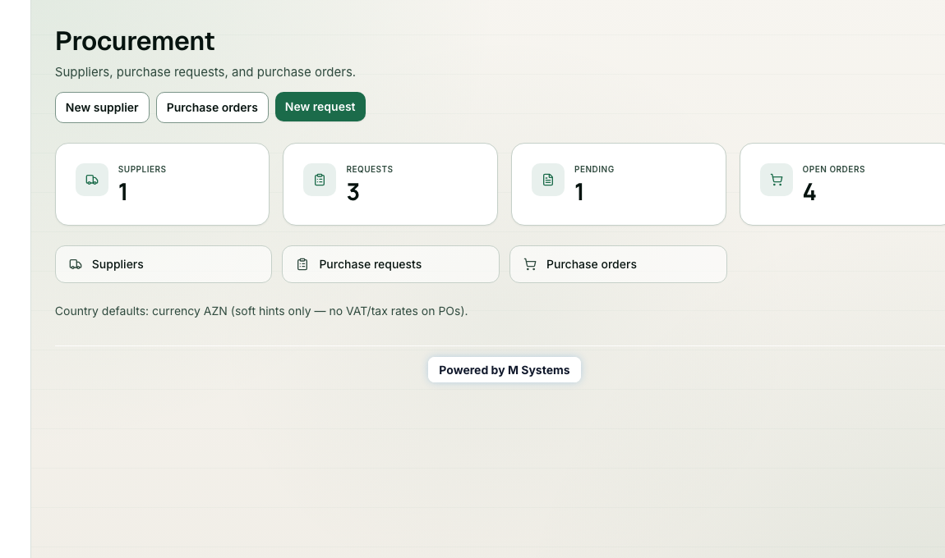Screen dimensions: 945x558
Task: Click truck icon beside Suppliers link
Action: coord(76,264)
